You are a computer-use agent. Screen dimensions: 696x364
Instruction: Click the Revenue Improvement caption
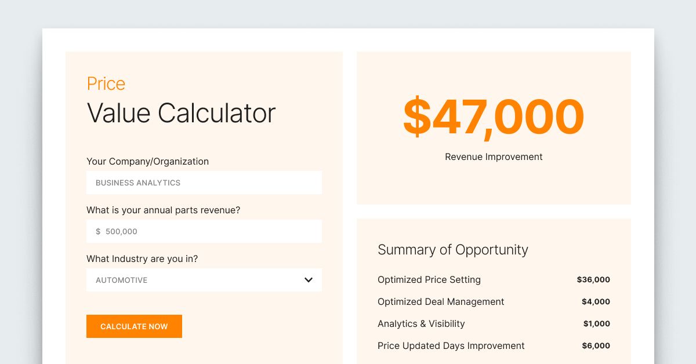coord(494,156)
